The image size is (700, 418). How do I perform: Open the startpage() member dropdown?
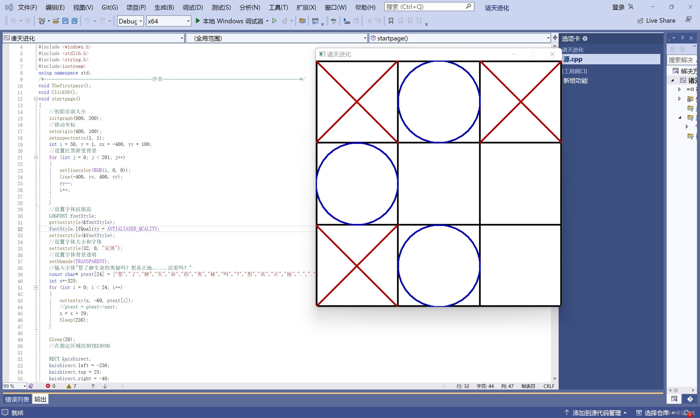pyautogui.click(x=460, y=38)
